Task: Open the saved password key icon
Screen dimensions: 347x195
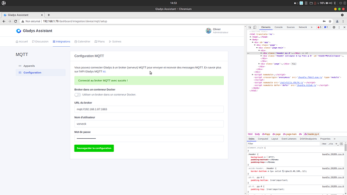Action: pyautogui.click(x=324, y=21)
